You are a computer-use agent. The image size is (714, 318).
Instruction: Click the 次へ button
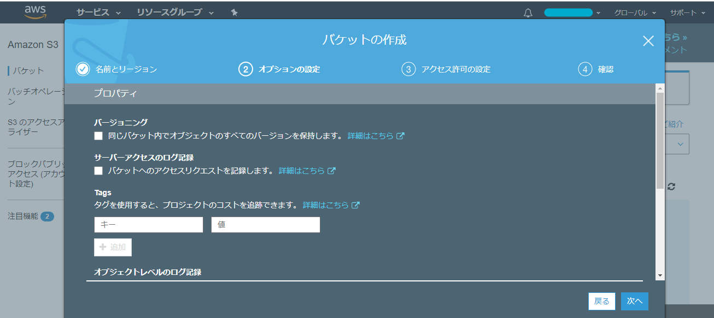pos(635,301)
